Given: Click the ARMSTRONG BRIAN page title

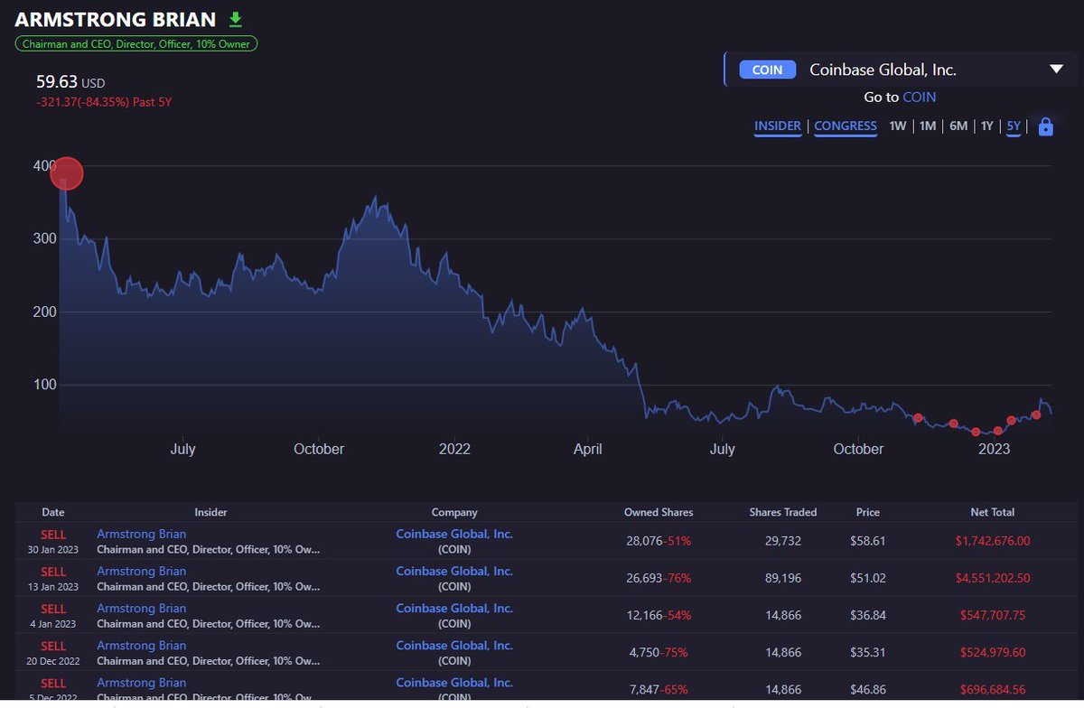Looking at the screenshot, I should [x=116, y=19].
